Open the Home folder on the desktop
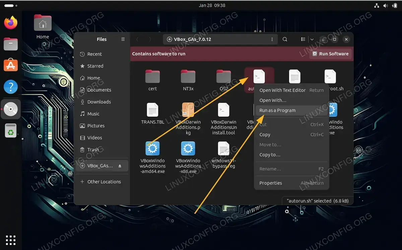This screenshot has height=250, width=402. (43, 27)
